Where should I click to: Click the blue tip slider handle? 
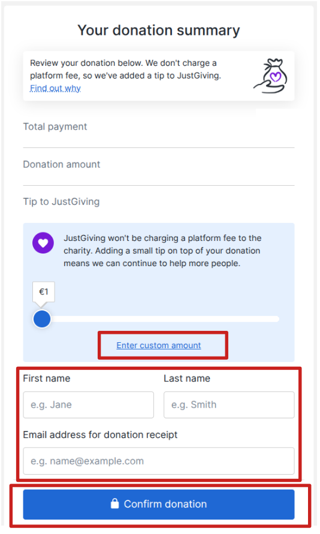(x=42, y=319)
